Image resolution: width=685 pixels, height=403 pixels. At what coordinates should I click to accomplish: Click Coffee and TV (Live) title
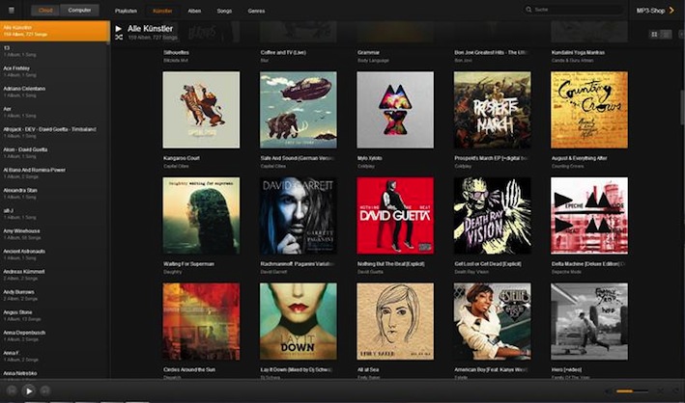283,52
